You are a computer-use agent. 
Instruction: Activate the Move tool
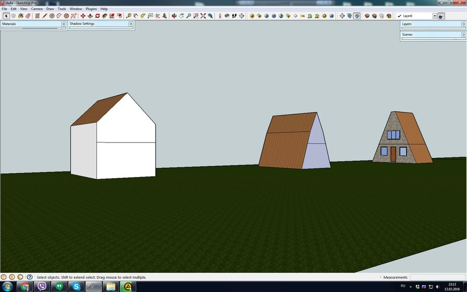point(83,15)
